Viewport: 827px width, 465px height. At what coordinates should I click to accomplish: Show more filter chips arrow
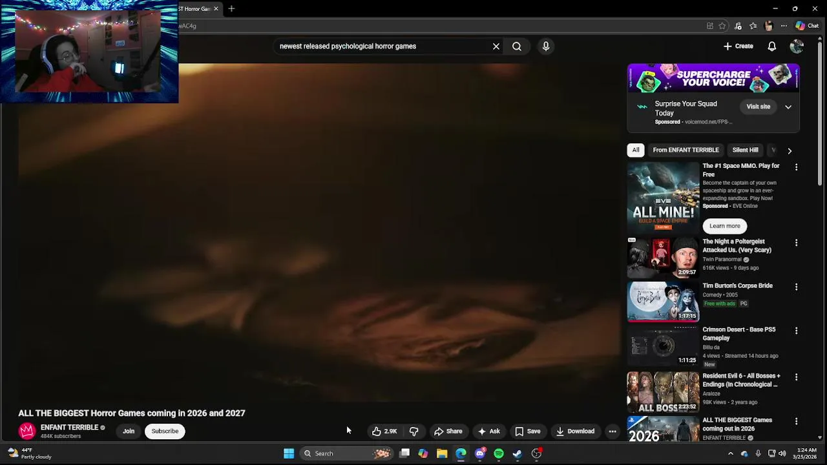click(x=789, y=150)
